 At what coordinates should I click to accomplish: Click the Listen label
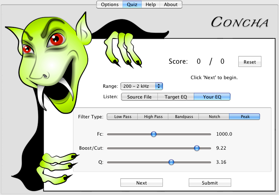[110, 97]
